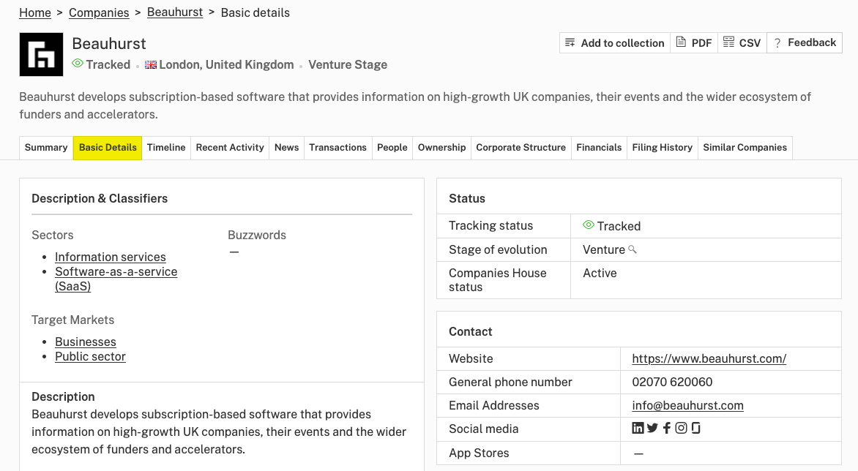Click the Buzzwords label
This screenshot has width=858, height=471.
257,235
